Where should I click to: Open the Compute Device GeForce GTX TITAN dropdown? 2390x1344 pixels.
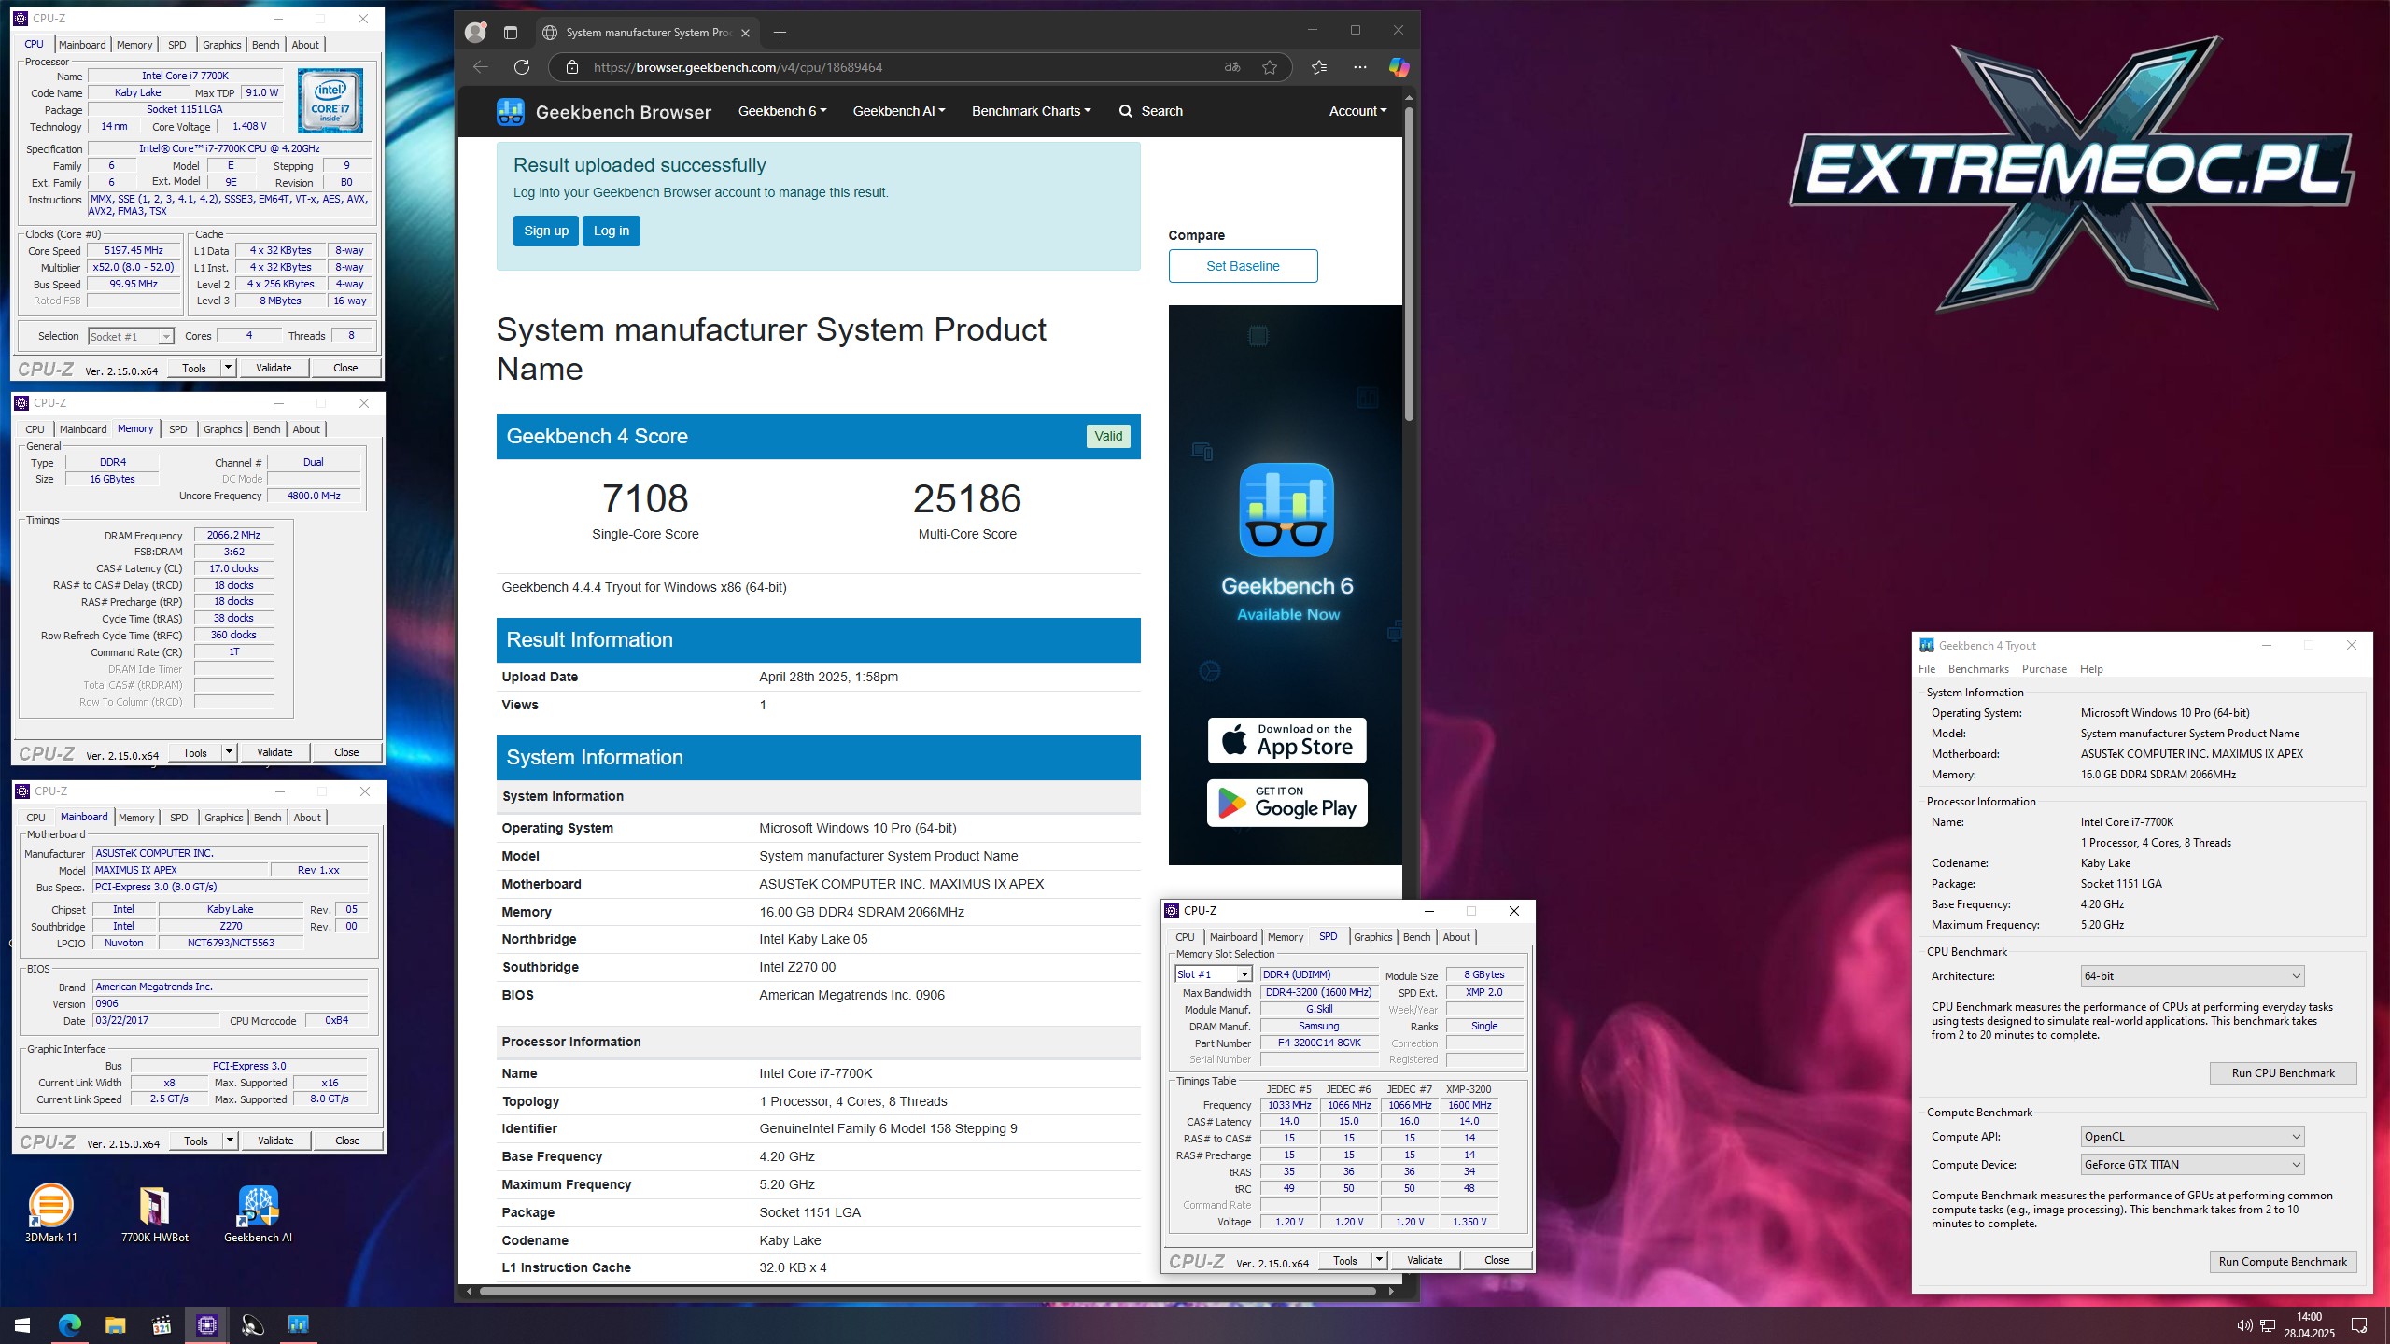[2192, 1165]
